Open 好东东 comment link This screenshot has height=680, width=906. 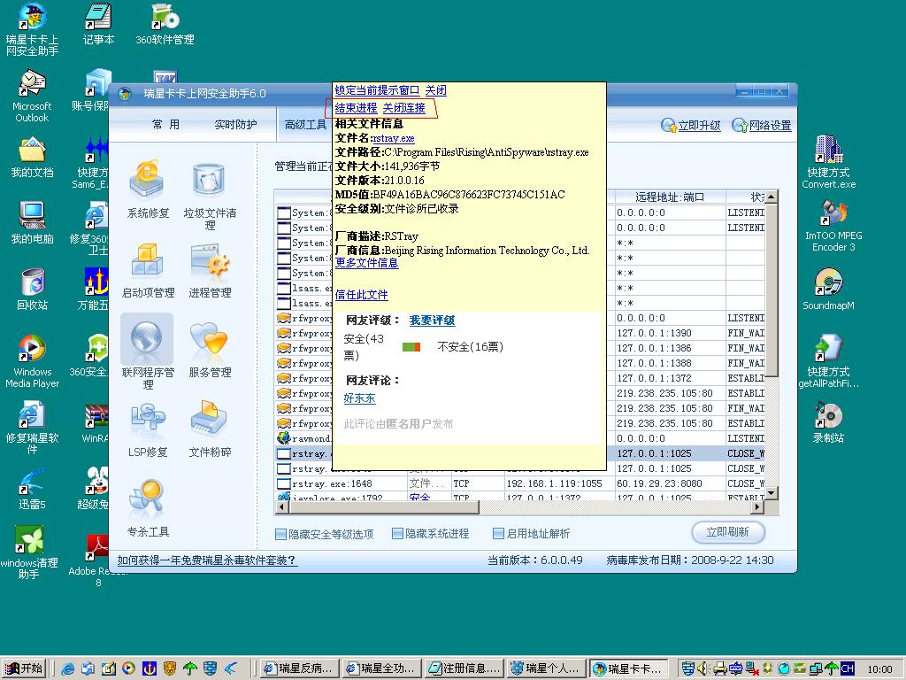click(x=359, y=398)
